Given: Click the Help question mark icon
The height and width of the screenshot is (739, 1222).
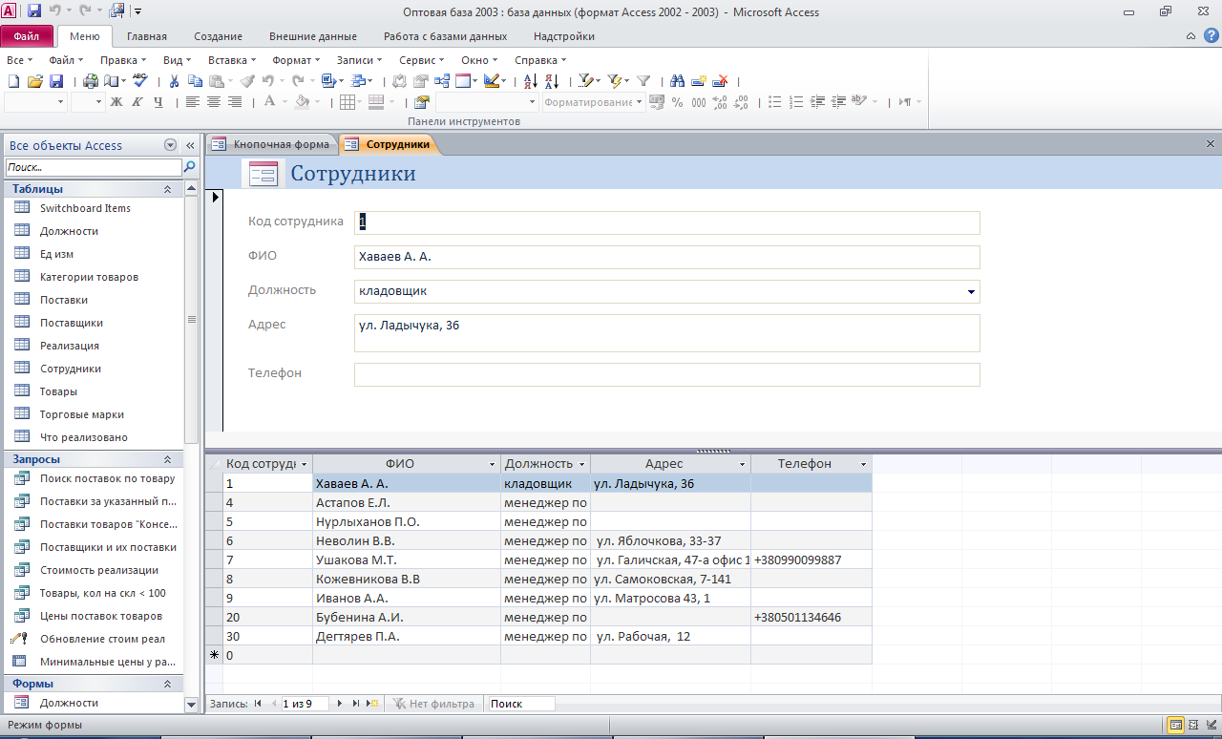Looking at the screenshot, I should pyautogui.click(x=1211, y=36).
